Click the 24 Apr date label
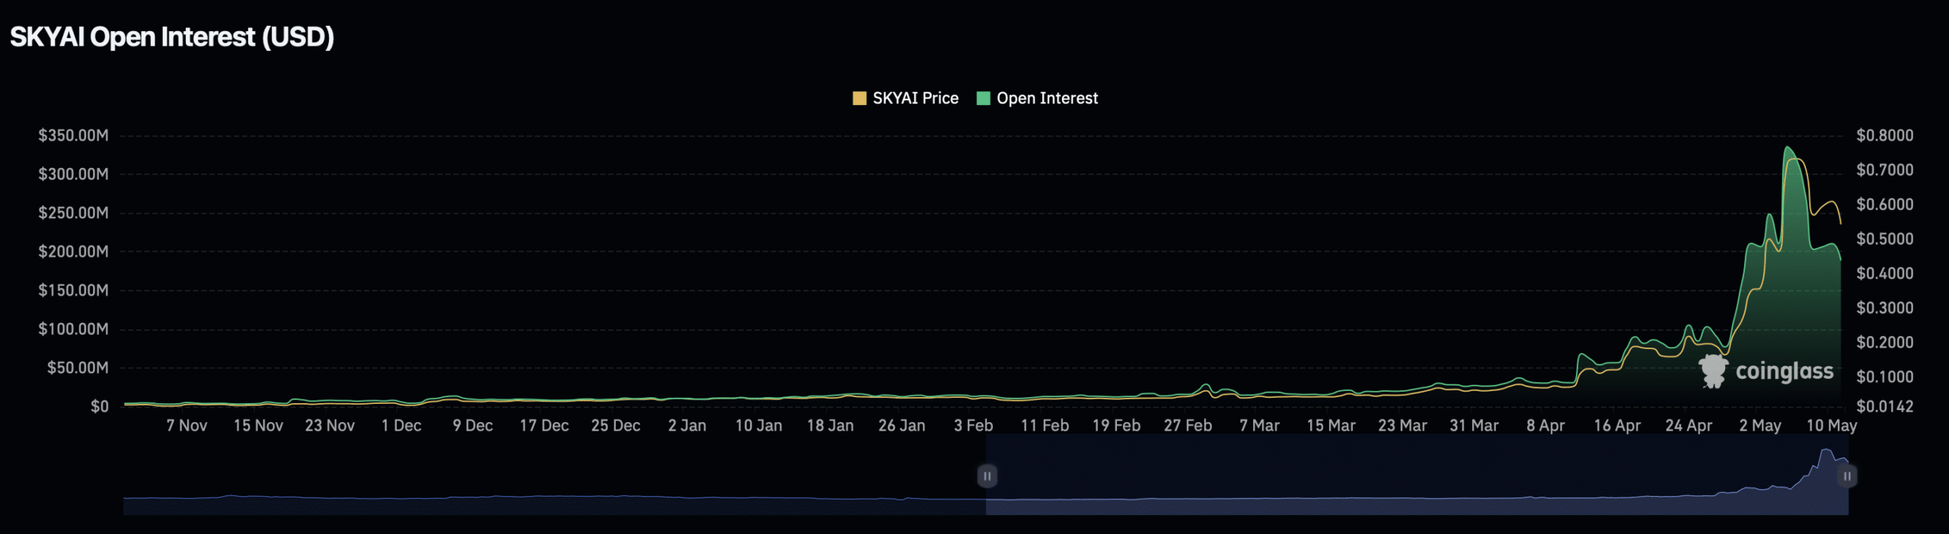Screen dimensions: 1949x534 (1689, 426)
